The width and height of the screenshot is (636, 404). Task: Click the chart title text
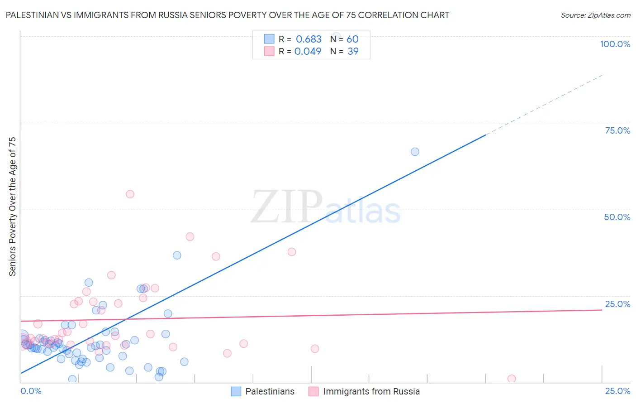click(228, 15)
